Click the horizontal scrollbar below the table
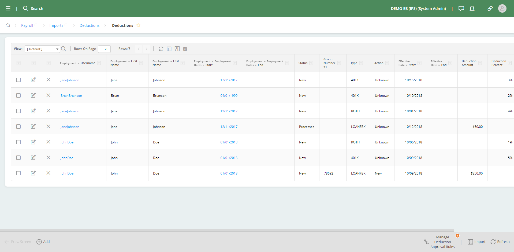514x252 pixels. point(227,230)
